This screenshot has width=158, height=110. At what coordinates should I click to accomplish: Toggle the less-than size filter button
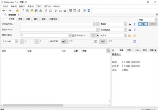tap(36, 42)
